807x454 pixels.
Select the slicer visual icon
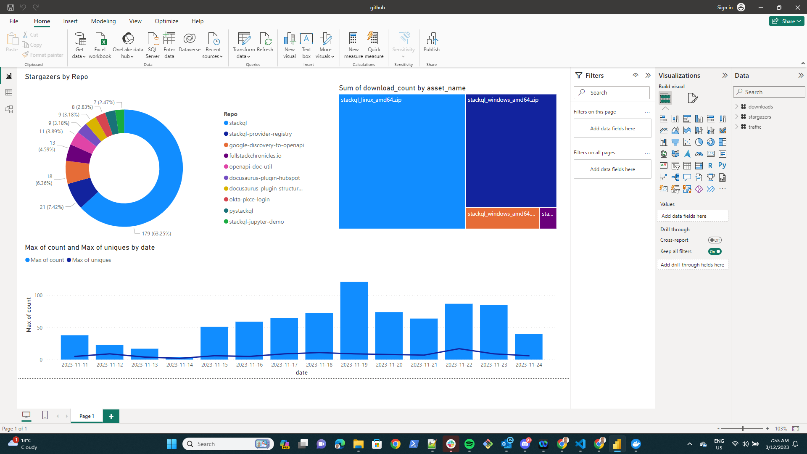tap(675, 166)
